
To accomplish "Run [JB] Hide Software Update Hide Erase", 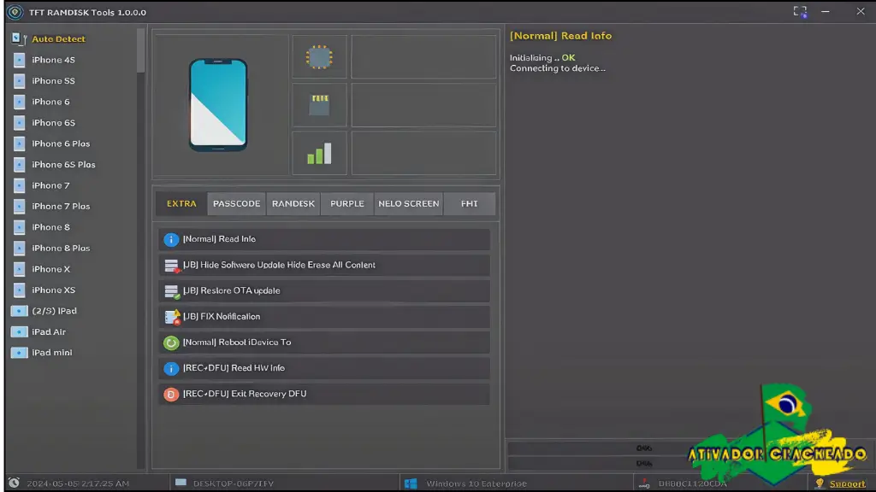I will pos(324,265).
